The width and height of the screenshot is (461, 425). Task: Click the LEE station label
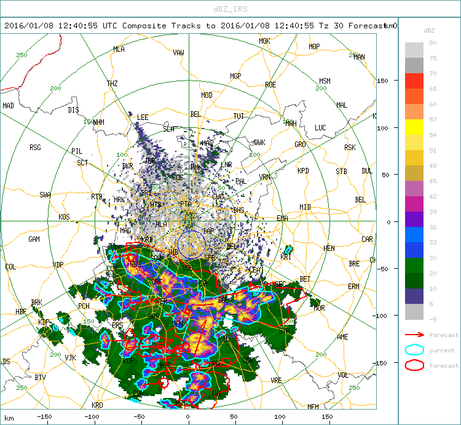(143, 117)
